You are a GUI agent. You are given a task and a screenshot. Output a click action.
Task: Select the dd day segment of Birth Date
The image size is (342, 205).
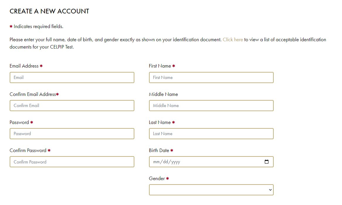(x=165, y=162)
